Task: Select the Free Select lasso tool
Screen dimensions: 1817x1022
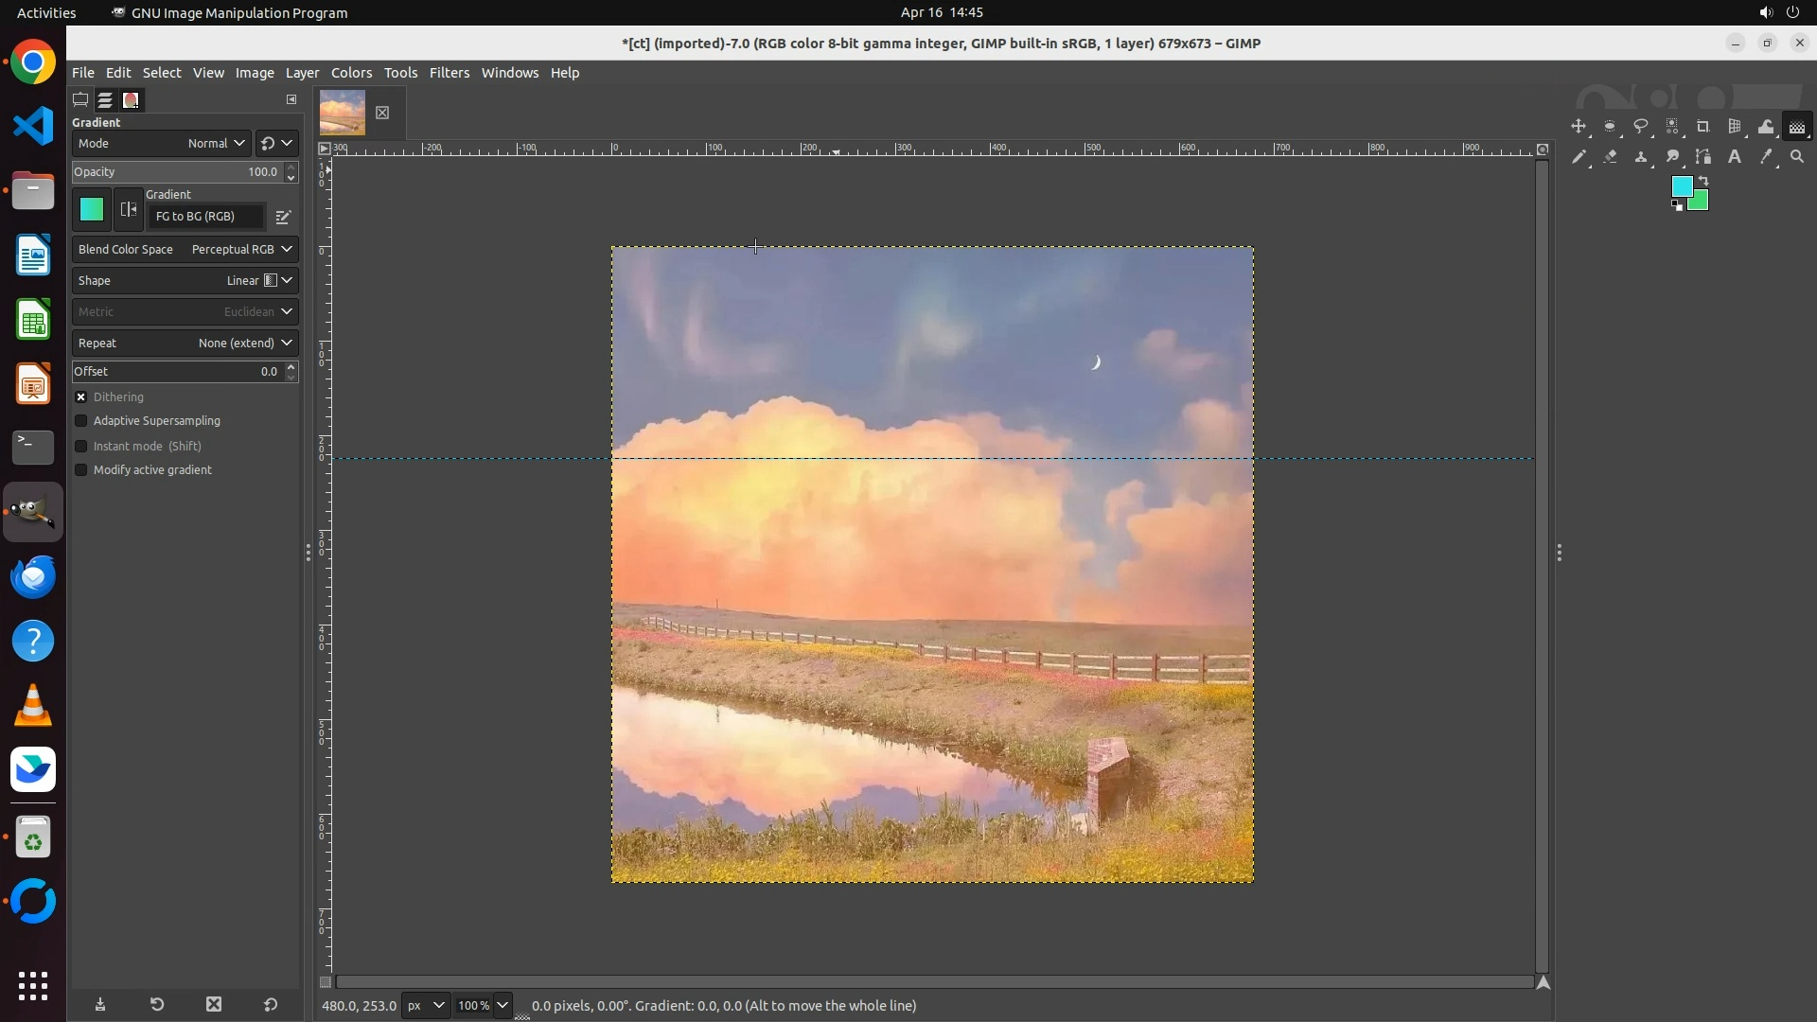Action: [1641, 127]
